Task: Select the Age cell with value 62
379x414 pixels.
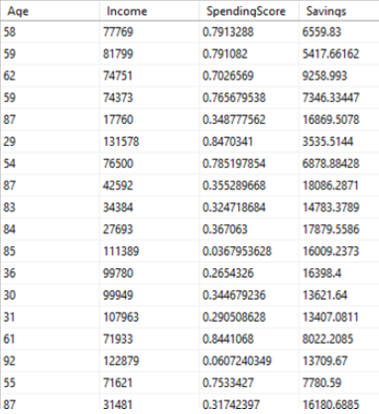Action: coord(50,75)
